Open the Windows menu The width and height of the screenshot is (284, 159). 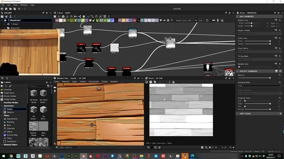click(x=24, y=5)
